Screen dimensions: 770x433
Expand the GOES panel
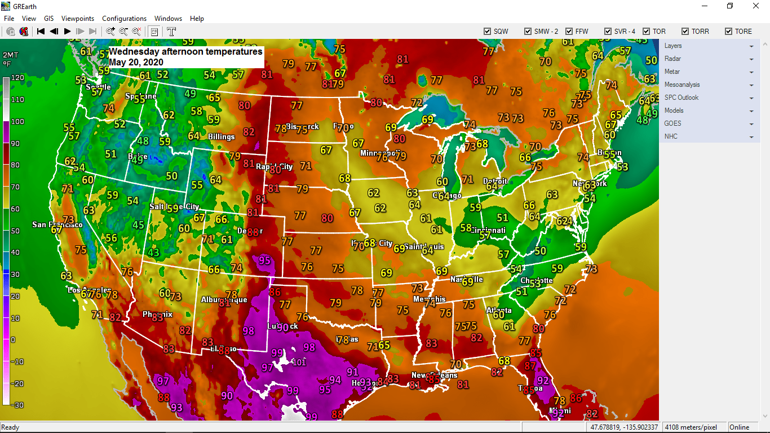pyautogui.click(x=709, y=123)
